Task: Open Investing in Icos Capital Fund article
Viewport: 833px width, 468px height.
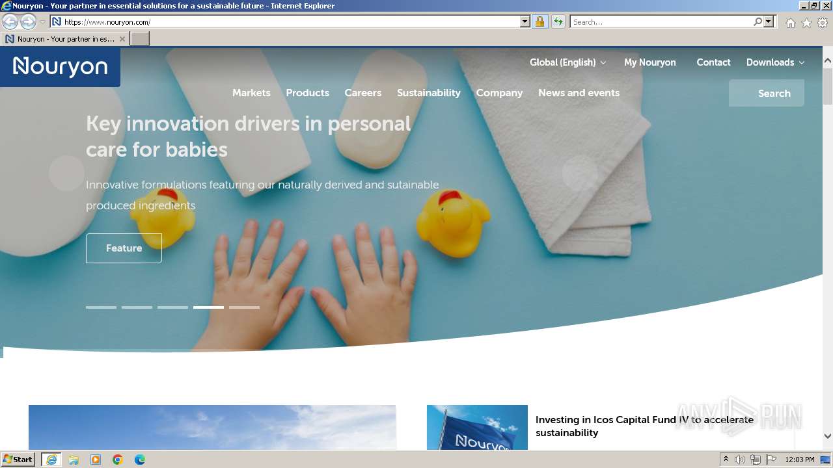Action: (644, 426)
